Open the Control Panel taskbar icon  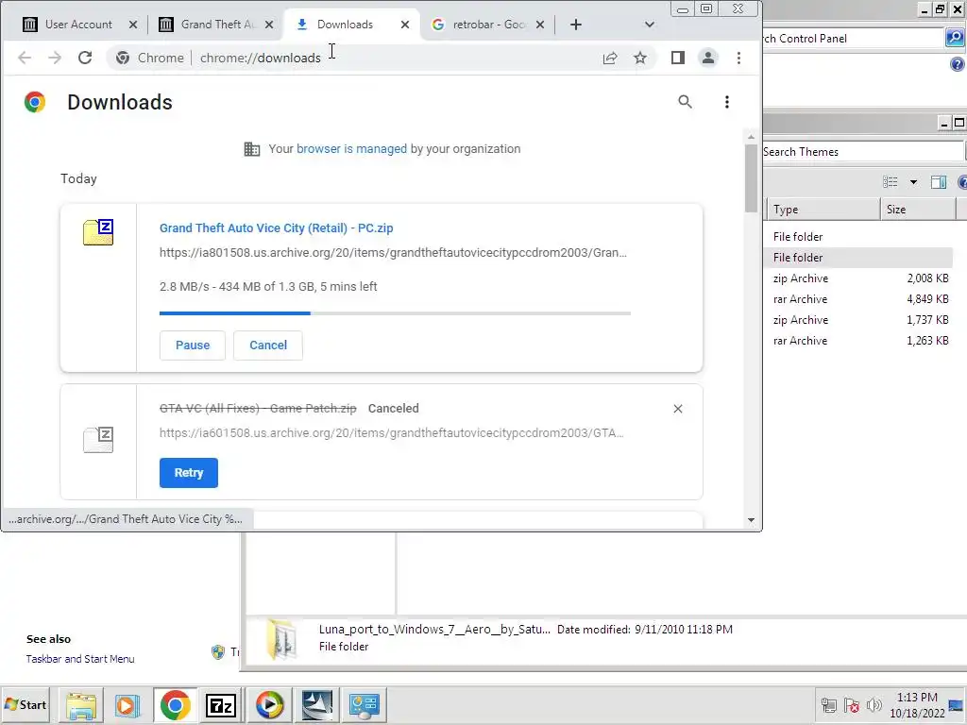[364, 705]
